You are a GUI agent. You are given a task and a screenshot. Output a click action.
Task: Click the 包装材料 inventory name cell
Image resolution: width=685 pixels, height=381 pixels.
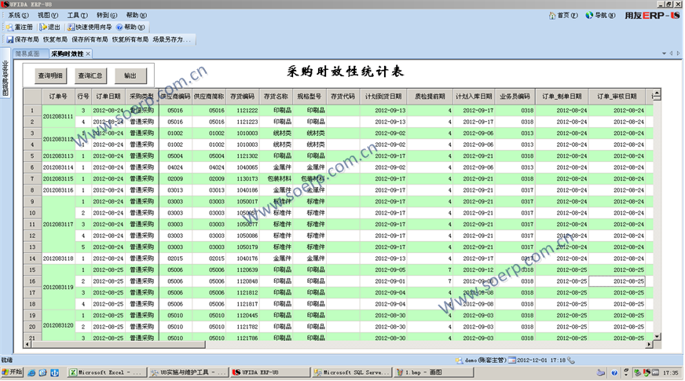coord(276,178)
